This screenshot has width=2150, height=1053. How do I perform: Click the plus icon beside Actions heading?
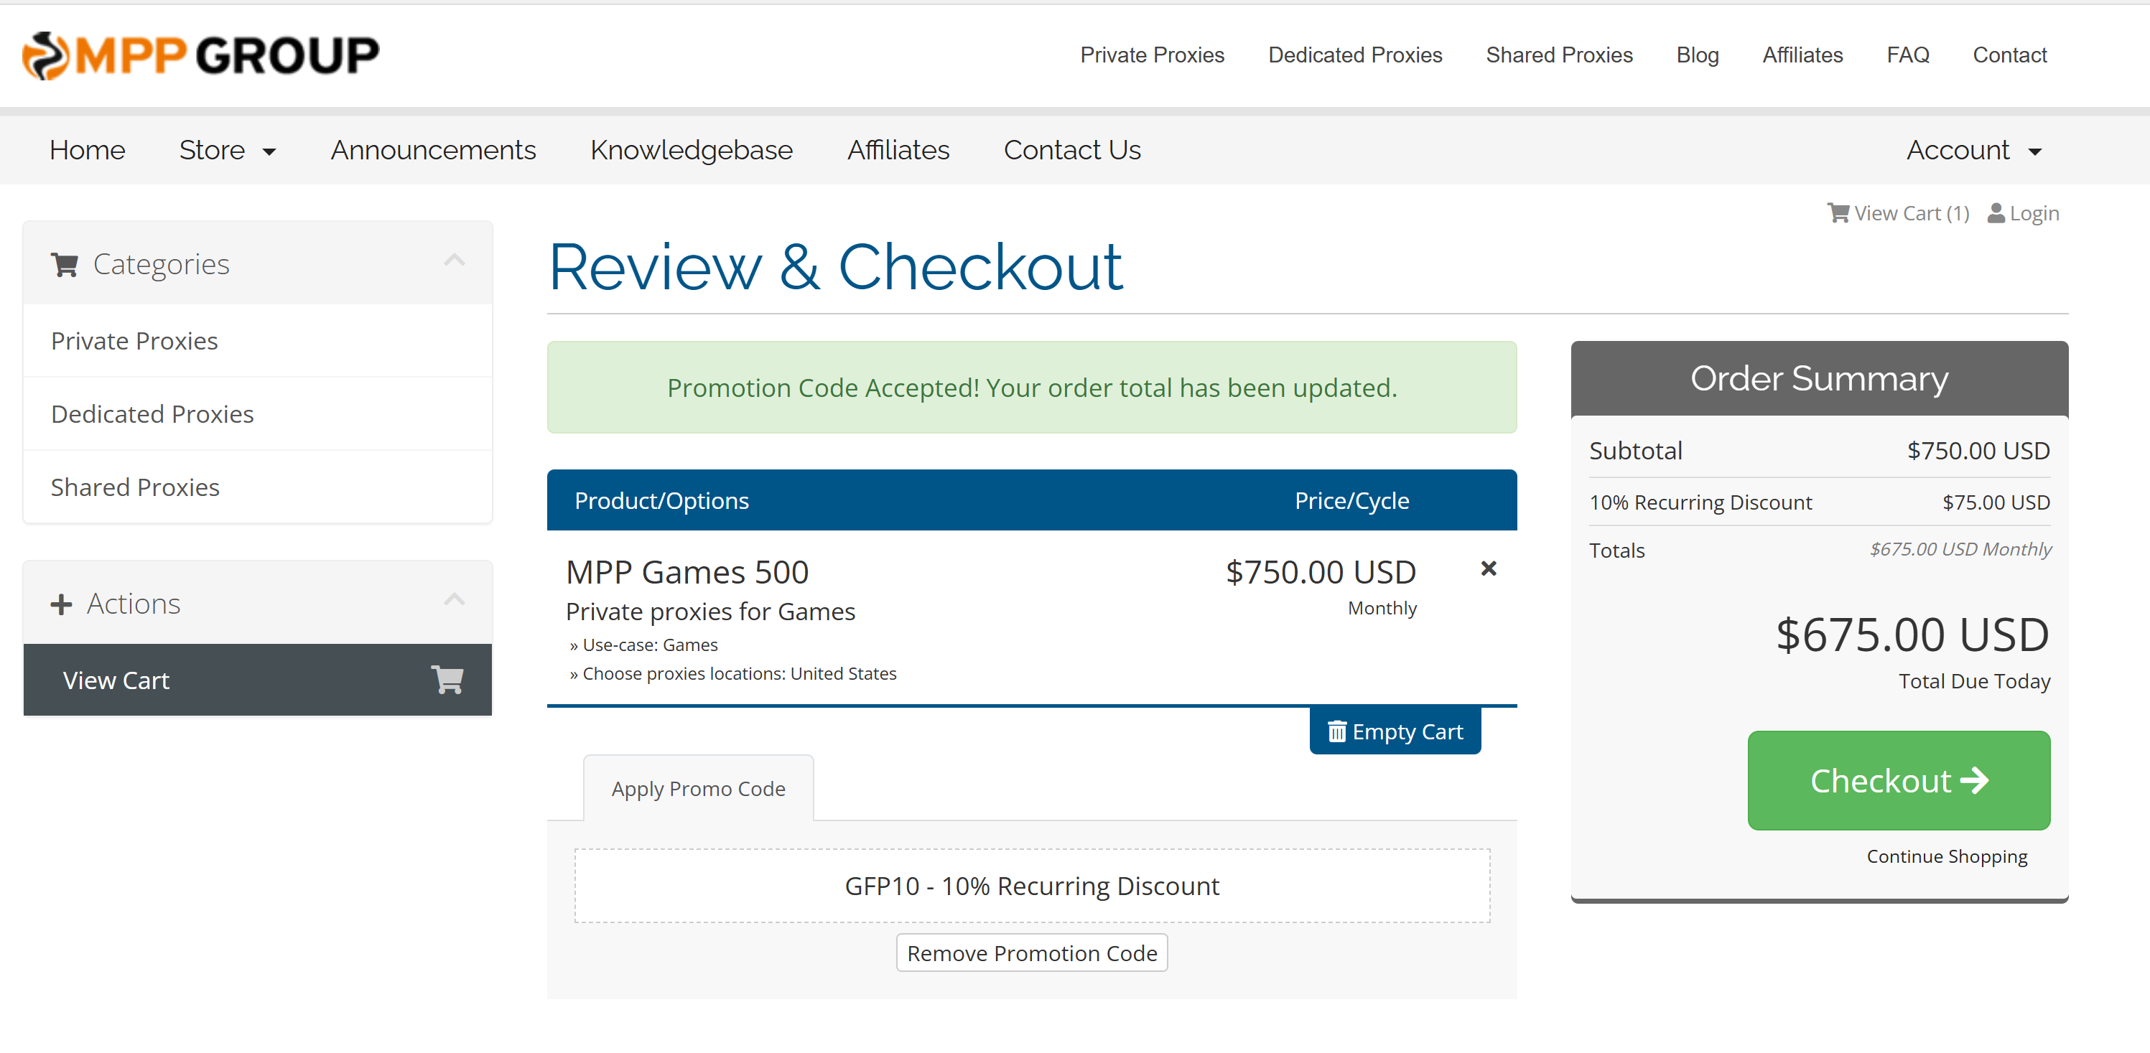pyautogui.click(x=61, y=604)
